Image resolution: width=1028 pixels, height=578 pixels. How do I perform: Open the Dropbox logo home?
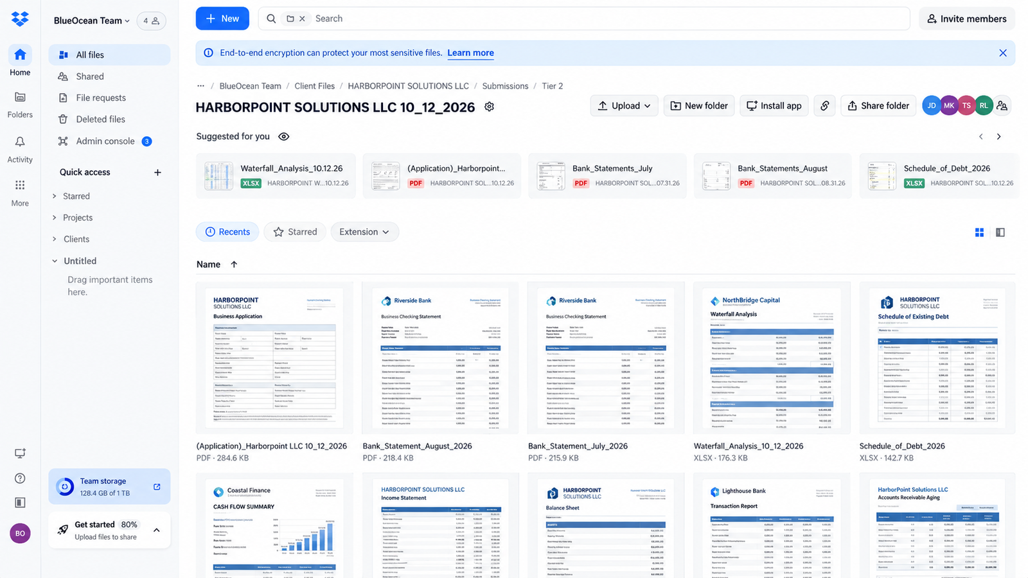[x=20, y=19]
